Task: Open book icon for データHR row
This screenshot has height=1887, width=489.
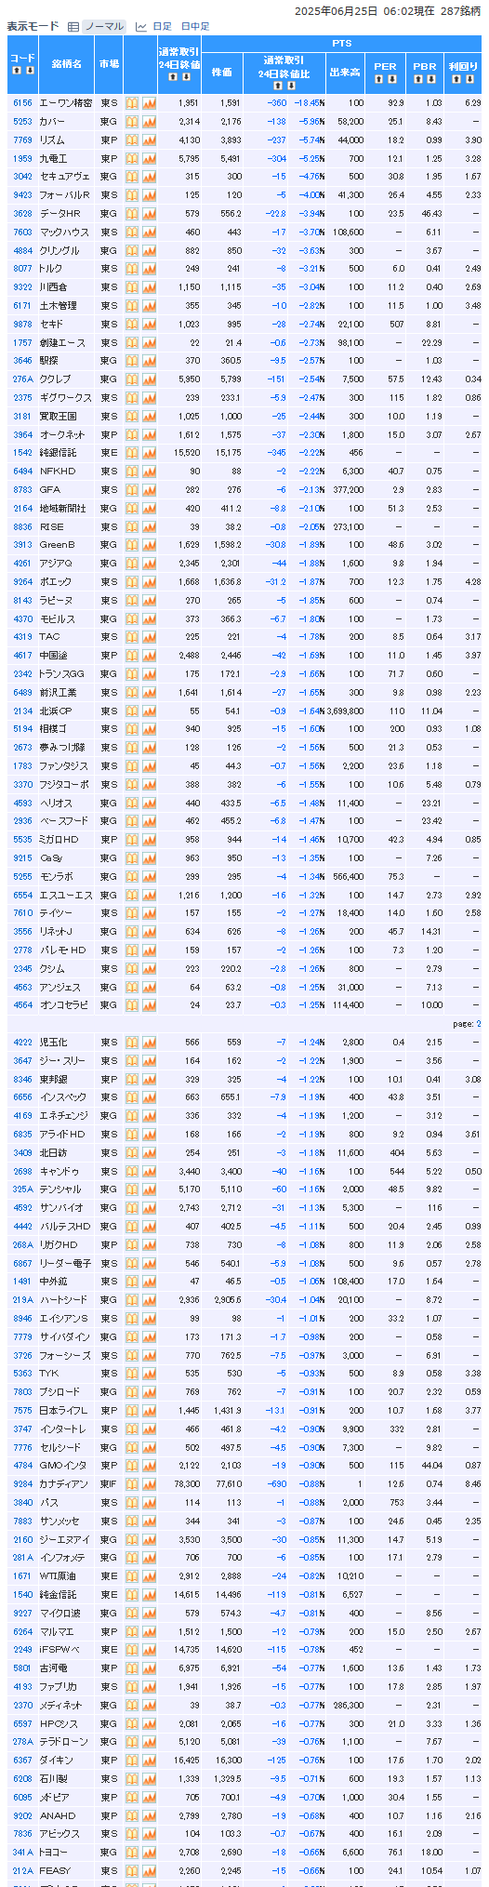Action: coord(132,214)
